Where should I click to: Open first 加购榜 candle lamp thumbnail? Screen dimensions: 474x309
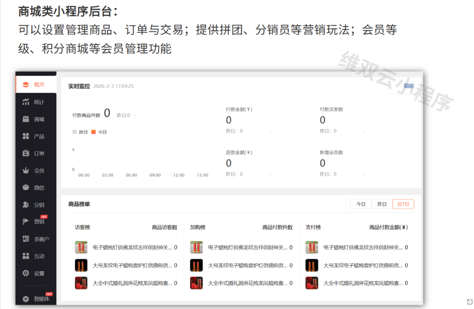pos(197,247)
